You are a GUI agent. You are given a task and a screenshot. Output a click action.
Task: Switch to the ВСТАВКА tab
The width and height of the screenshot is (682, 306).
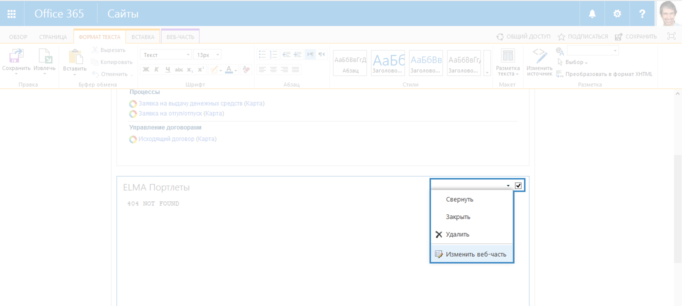(x=143, y=36)
